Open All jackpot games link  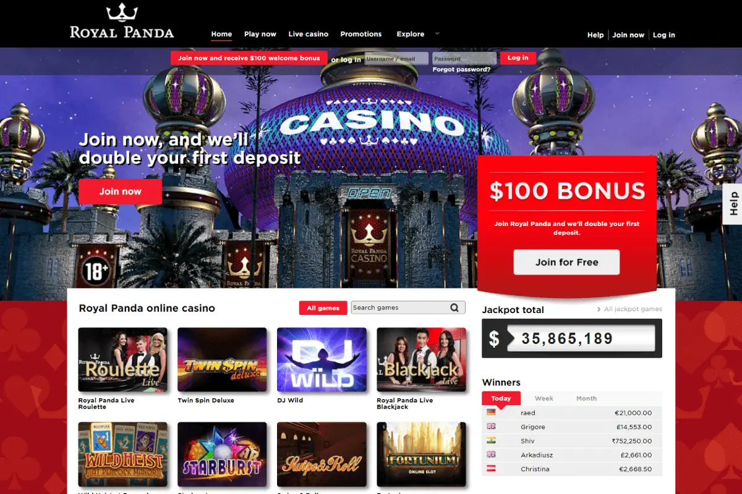click(x=629, y=309)
